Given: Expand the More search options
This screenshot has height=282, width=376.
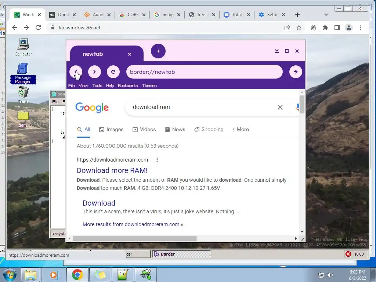Looking at the screenshot, I should 241,130.
